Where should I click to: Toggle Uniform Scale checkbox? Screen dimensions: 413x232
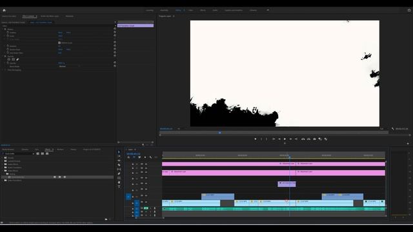59,43
